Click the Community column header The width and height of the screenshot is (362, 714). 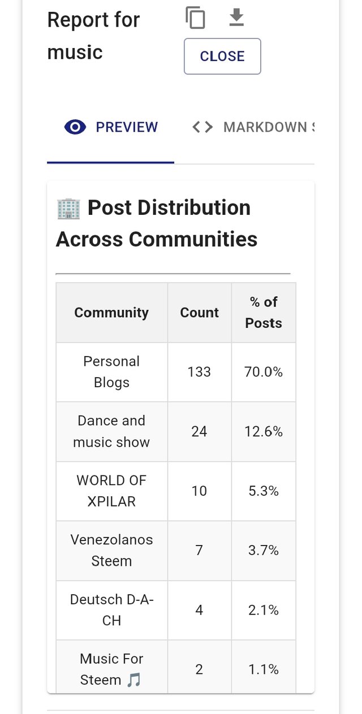tap(111, 313)
